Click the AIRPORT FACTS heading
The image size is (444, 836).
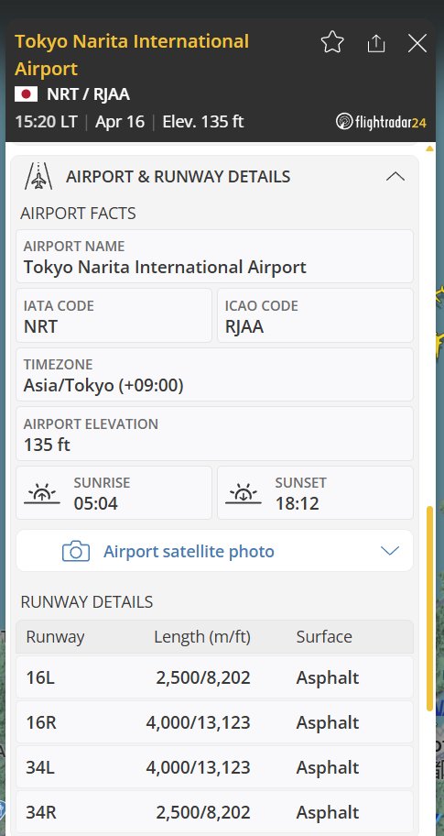point(78,214)
